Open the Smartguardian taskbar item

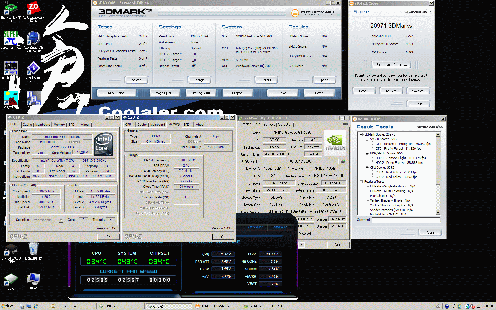[72, 306]
